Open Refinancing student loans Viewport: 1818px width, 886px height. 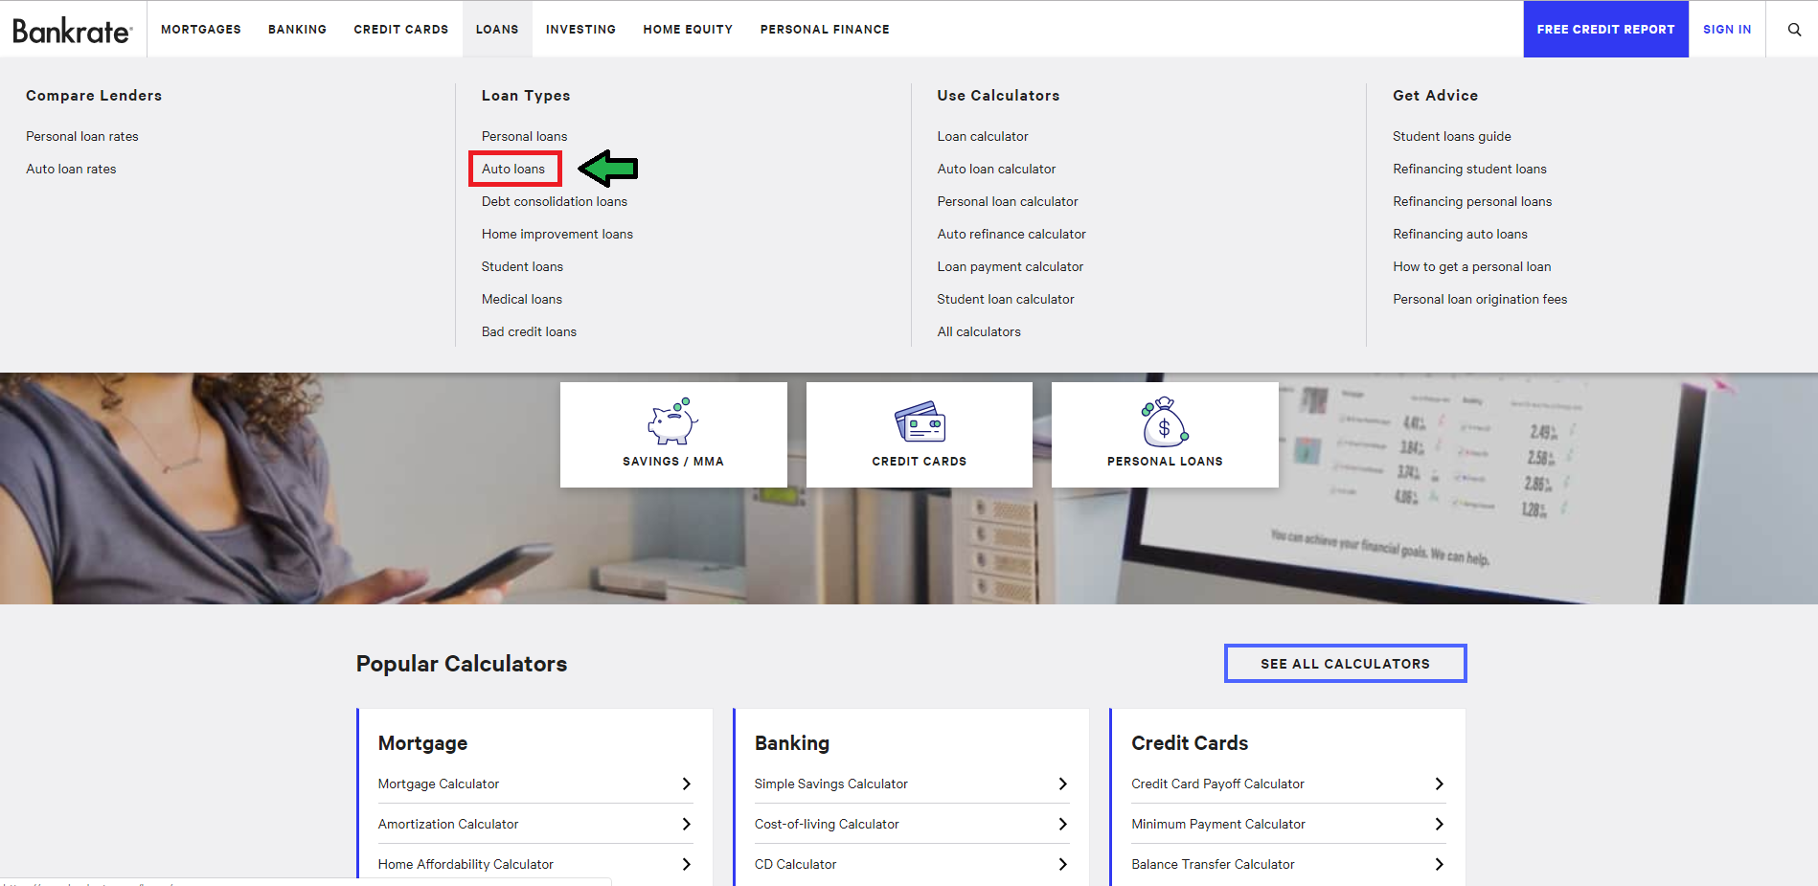click(1469, 169)
